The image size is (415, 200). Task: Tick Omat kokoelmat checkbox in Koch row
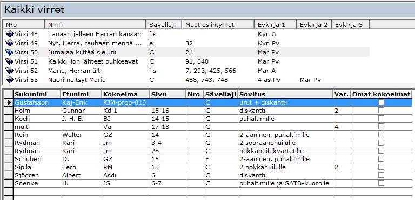(x=381, y=119)
